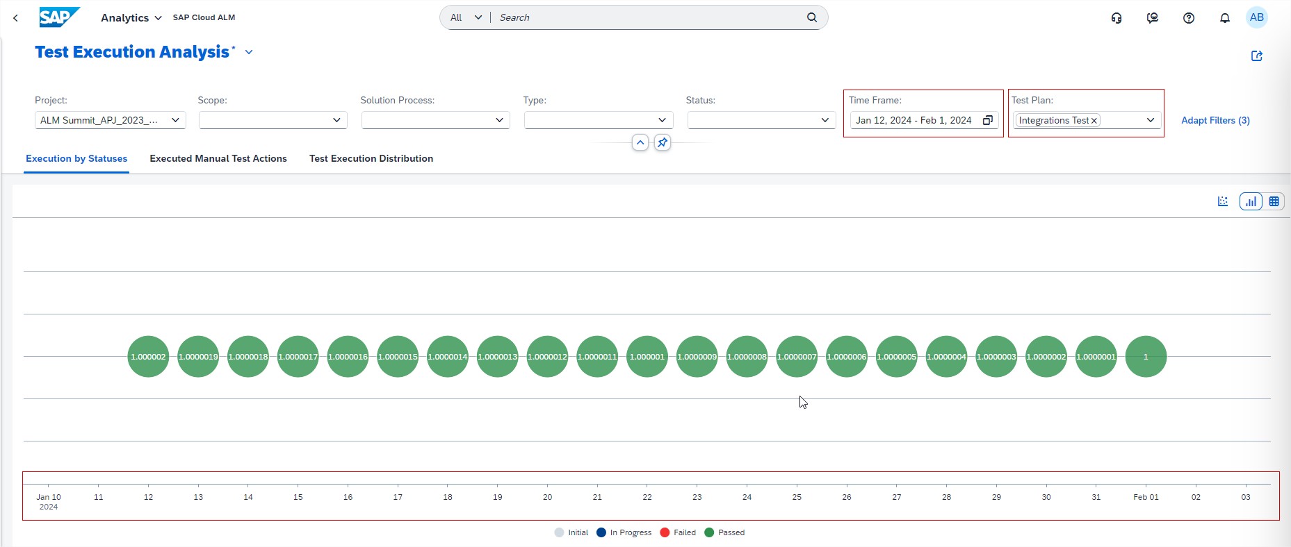Click the share/export icon

1256,56
